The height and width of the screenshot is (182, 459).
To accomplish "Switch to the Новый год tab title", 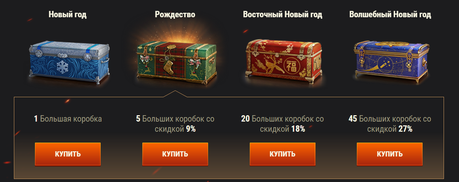I will point(68,15).
